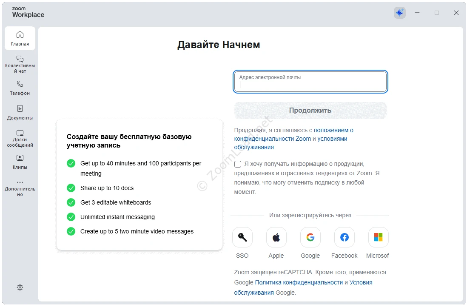Image resolution: width=467 pixels, height=307 pixels.
Task: Check the Zoom product info subscription checkbox
Action: 238,164
